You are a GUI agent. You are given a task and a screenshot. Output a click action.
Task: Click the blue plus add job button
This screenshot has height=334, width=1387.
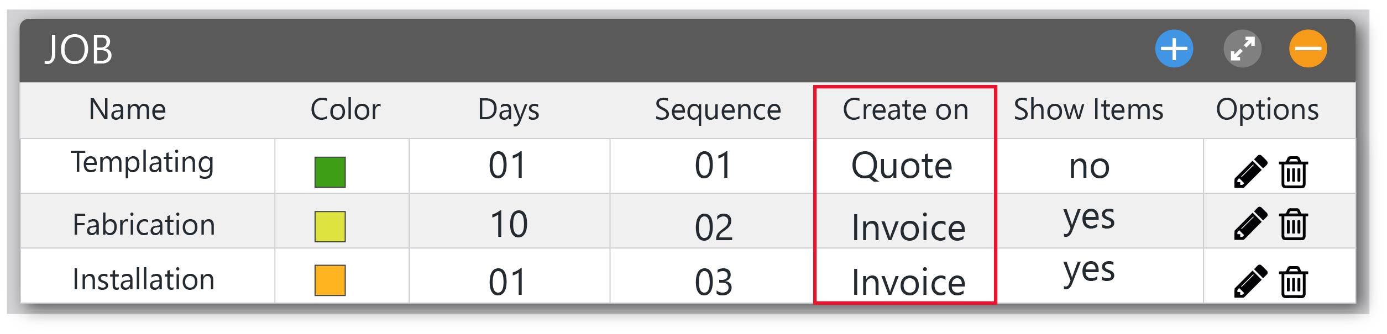coord(1174,49)
